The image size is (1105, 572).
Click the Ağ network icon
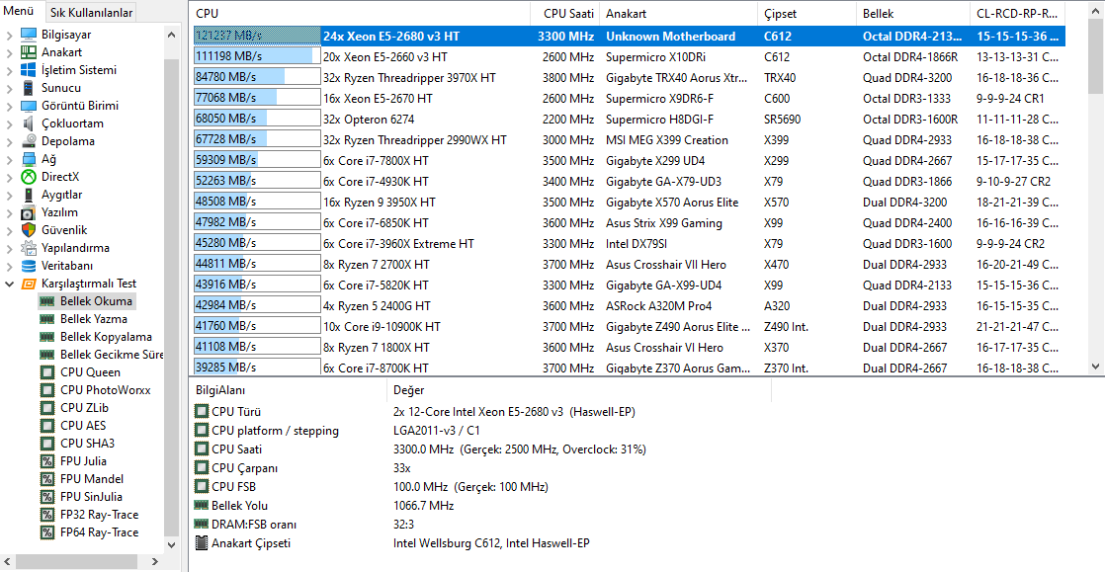29,159
